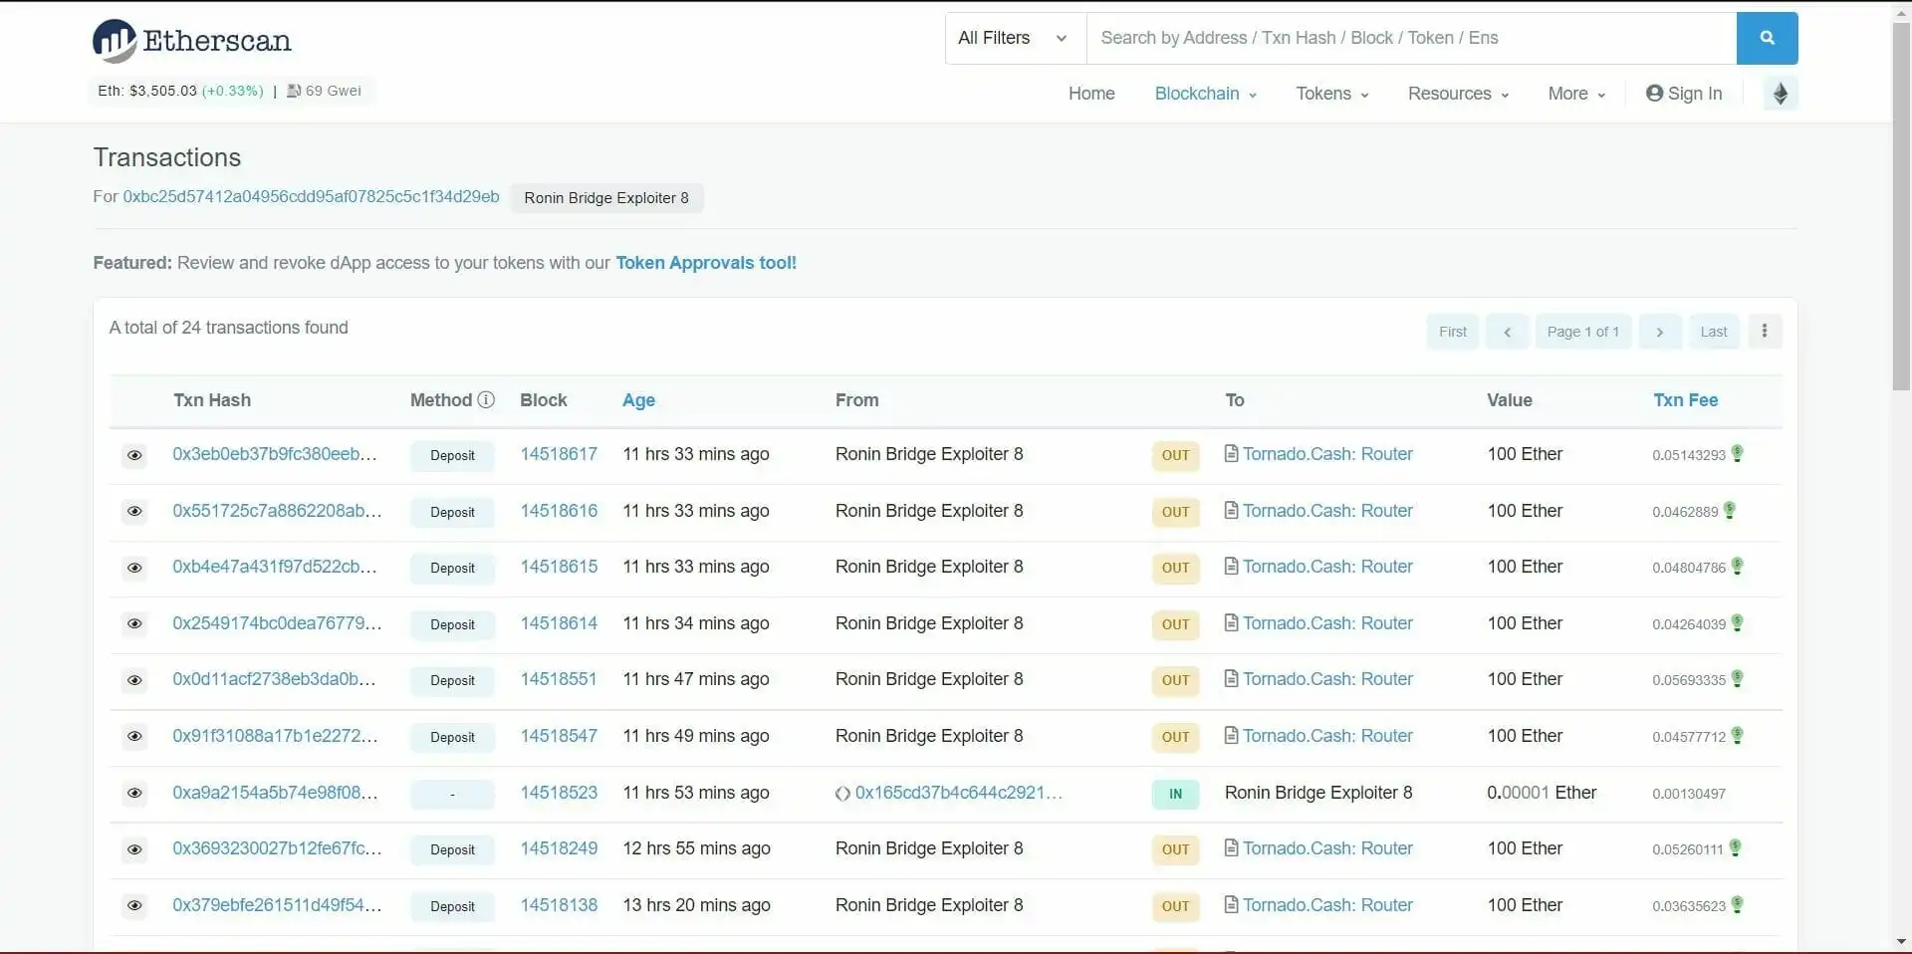This screenshot has width=1912, height=954.
Task: Expand the More navigation dropdown
Action: (x=1575, y=93)
